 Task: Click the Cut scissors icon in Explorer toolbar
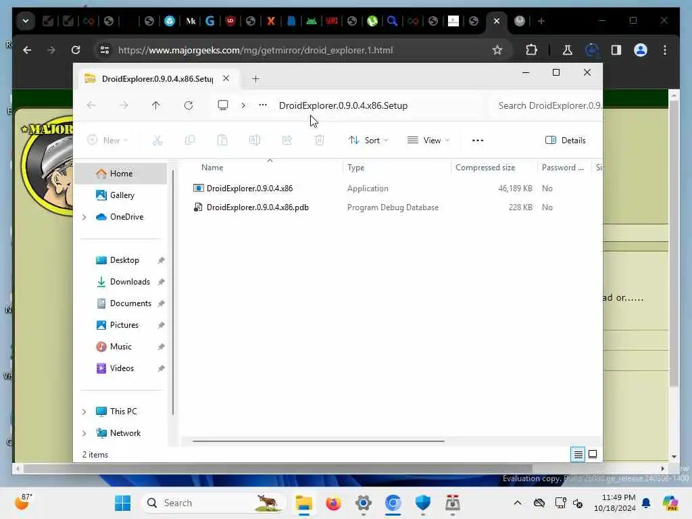pyautogui.click(x=157, y=141)
